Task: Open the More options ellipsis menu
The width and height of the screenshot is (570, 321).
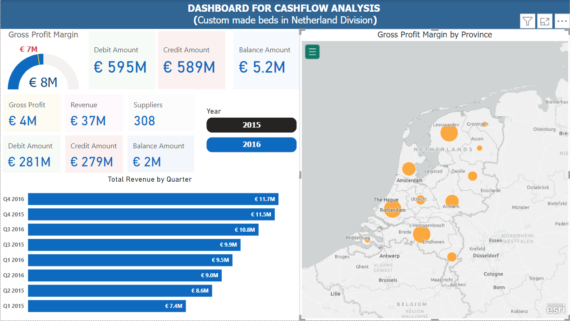Action: coord(562,21)
